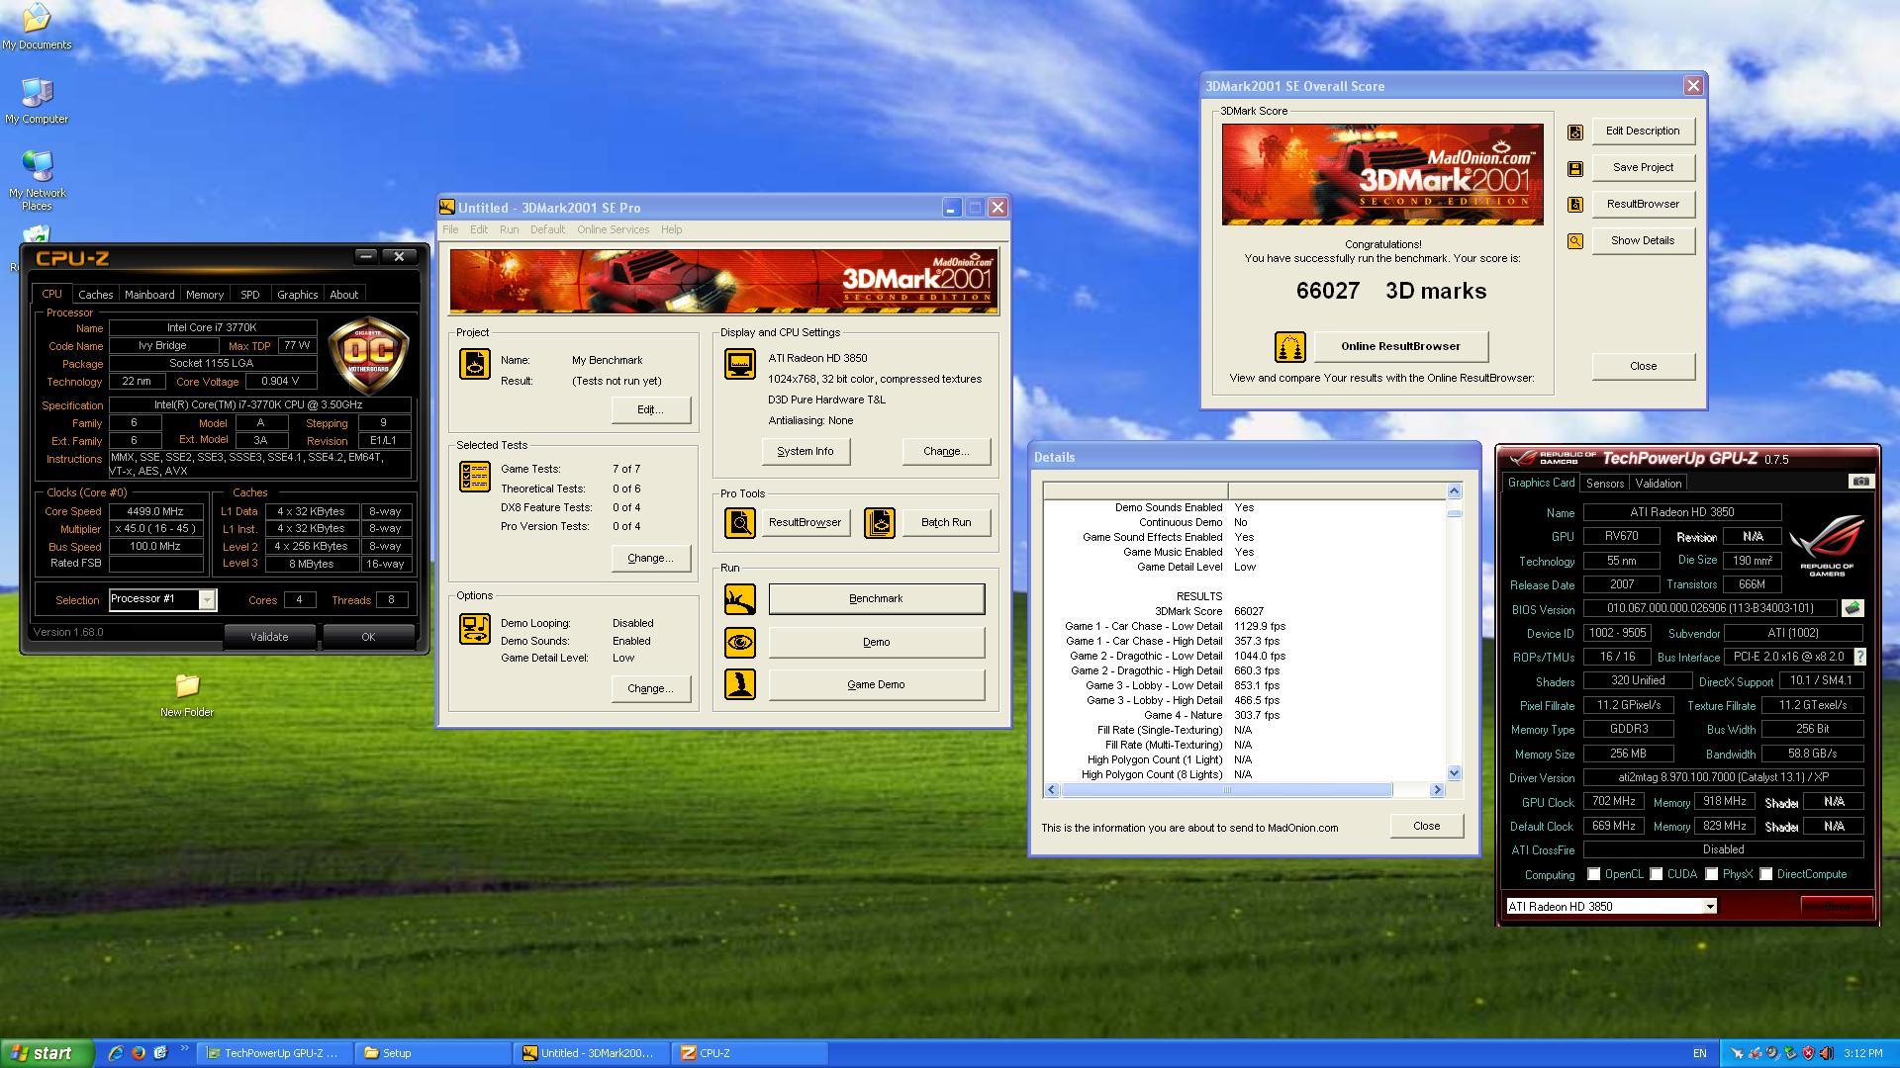Enable the OpenCL checkbox in GPU-Z

(x=1593, y=874)
